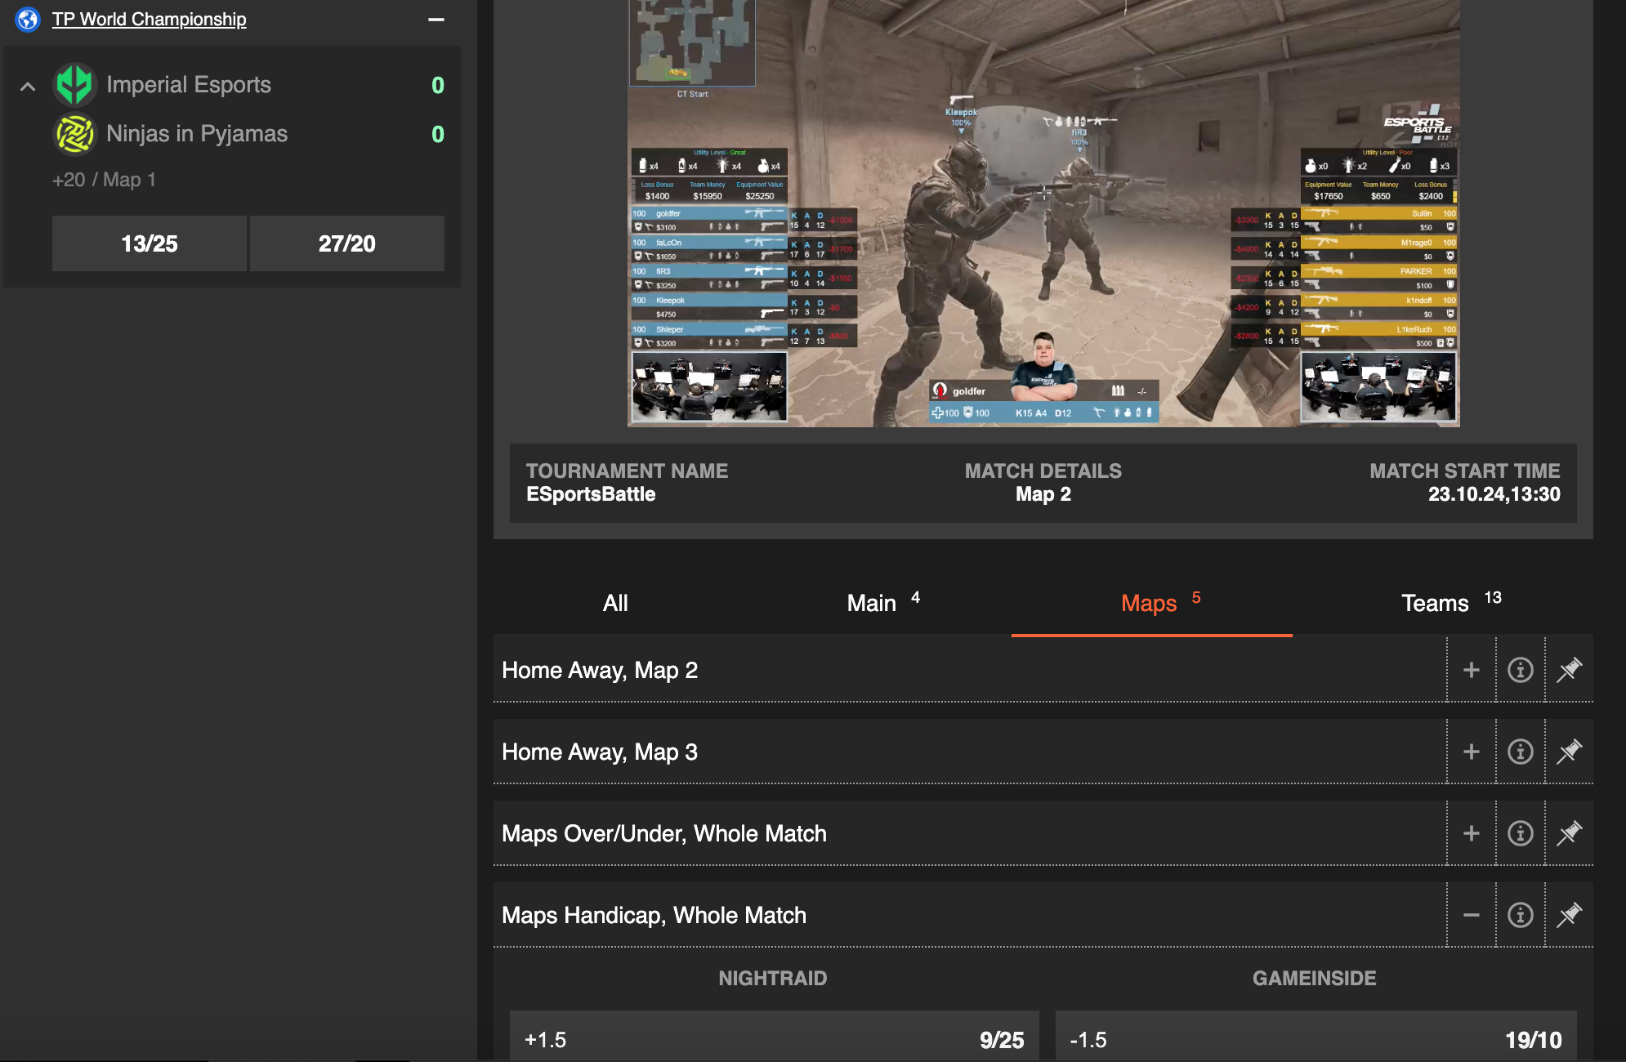This screenshot has height=1062, width=1626.
Task: Click the live match video stream
Action: click(1043, 212)
